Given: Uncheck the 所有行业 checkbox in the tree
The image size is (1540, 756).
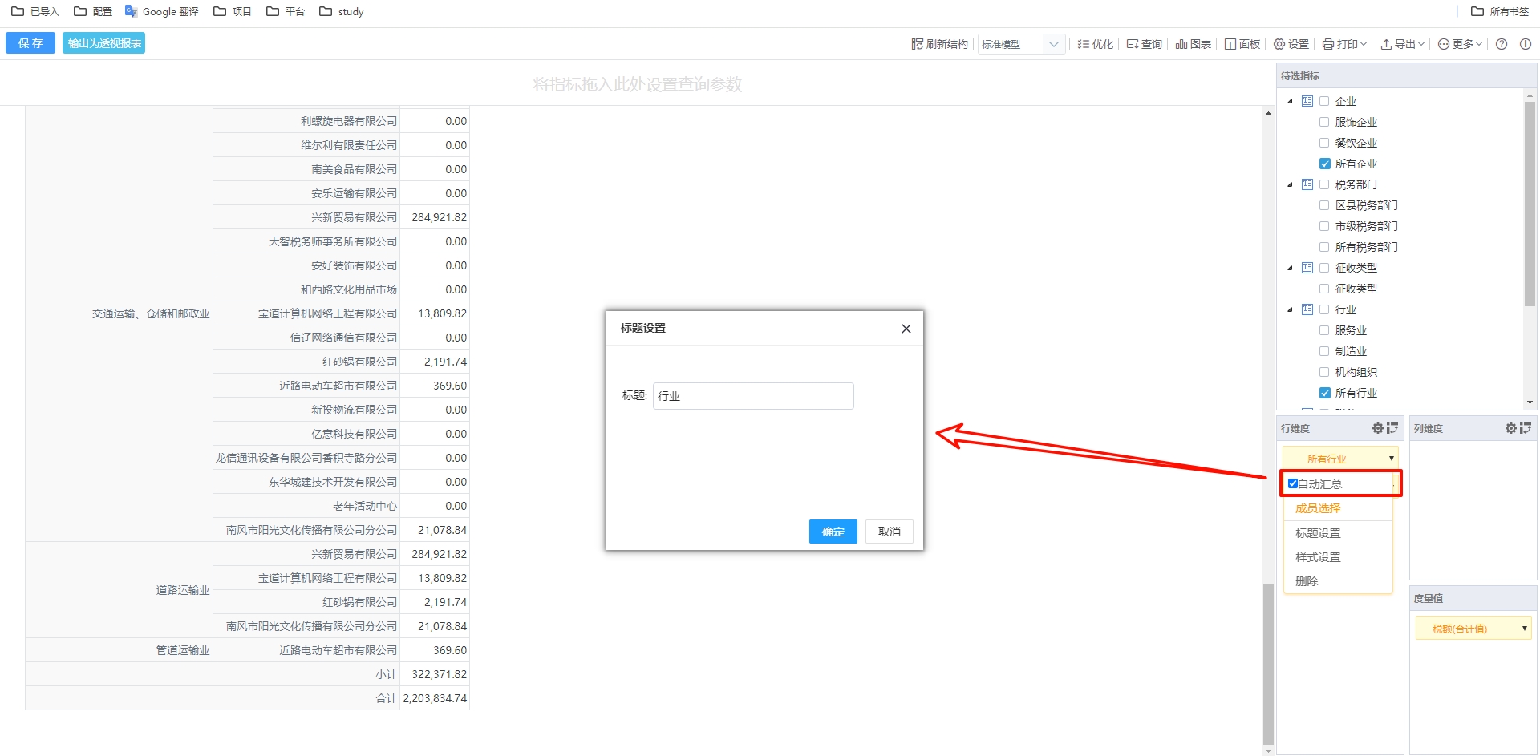Looking at the screenshot, I should click(x=1324, y=393).
